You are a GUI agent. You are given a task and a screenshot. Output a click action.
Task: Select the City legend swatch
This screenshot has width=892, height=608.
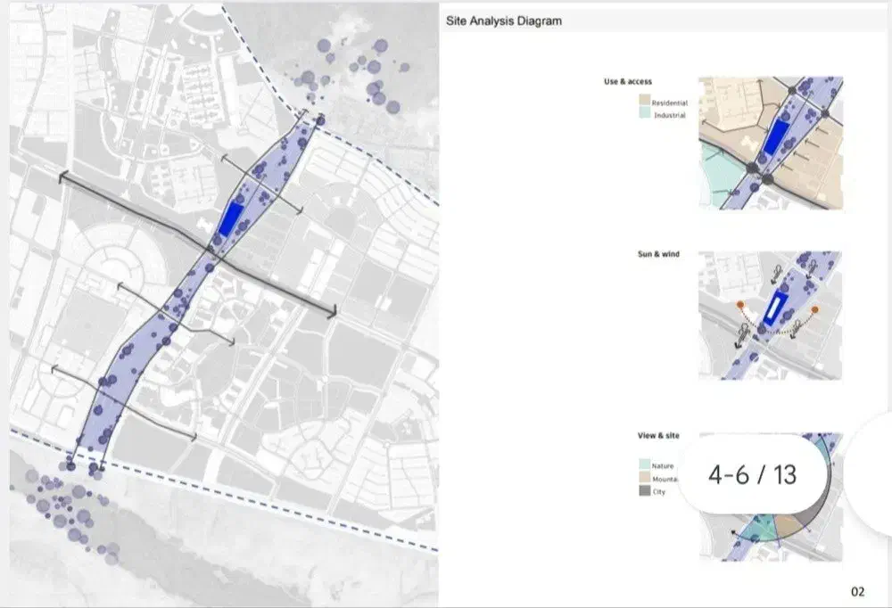(645, 491)
